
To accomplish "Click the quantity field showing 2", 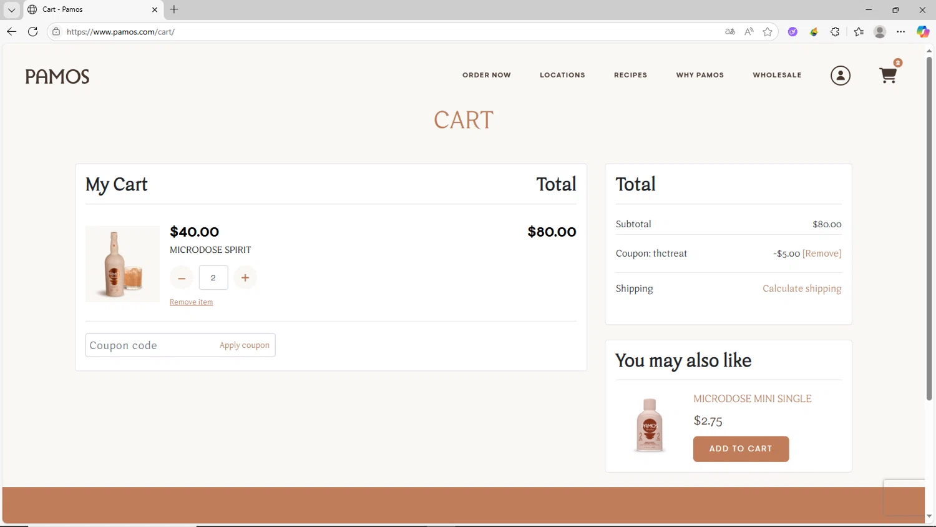I will [x=213, y=278].
